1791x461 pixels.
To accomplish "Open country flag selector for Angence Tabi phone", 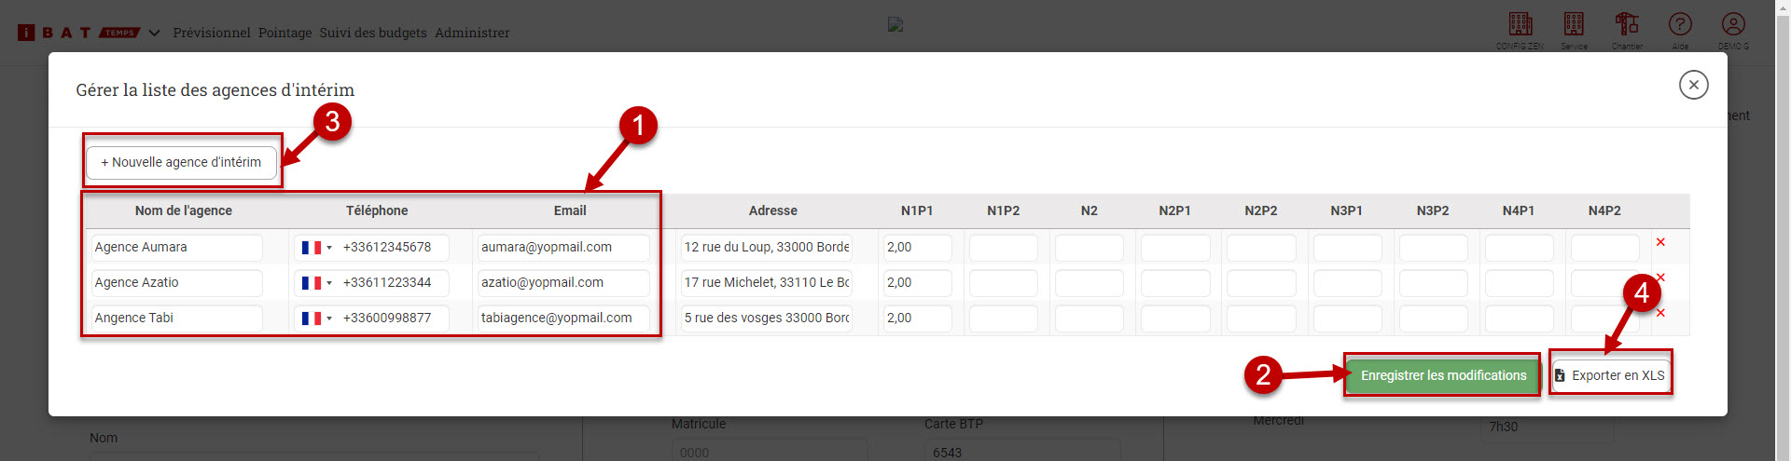I will pos(316,319).
